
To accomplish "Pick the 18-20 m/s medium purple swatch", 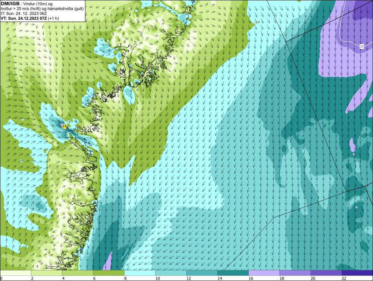I will [x=295, y=273].
